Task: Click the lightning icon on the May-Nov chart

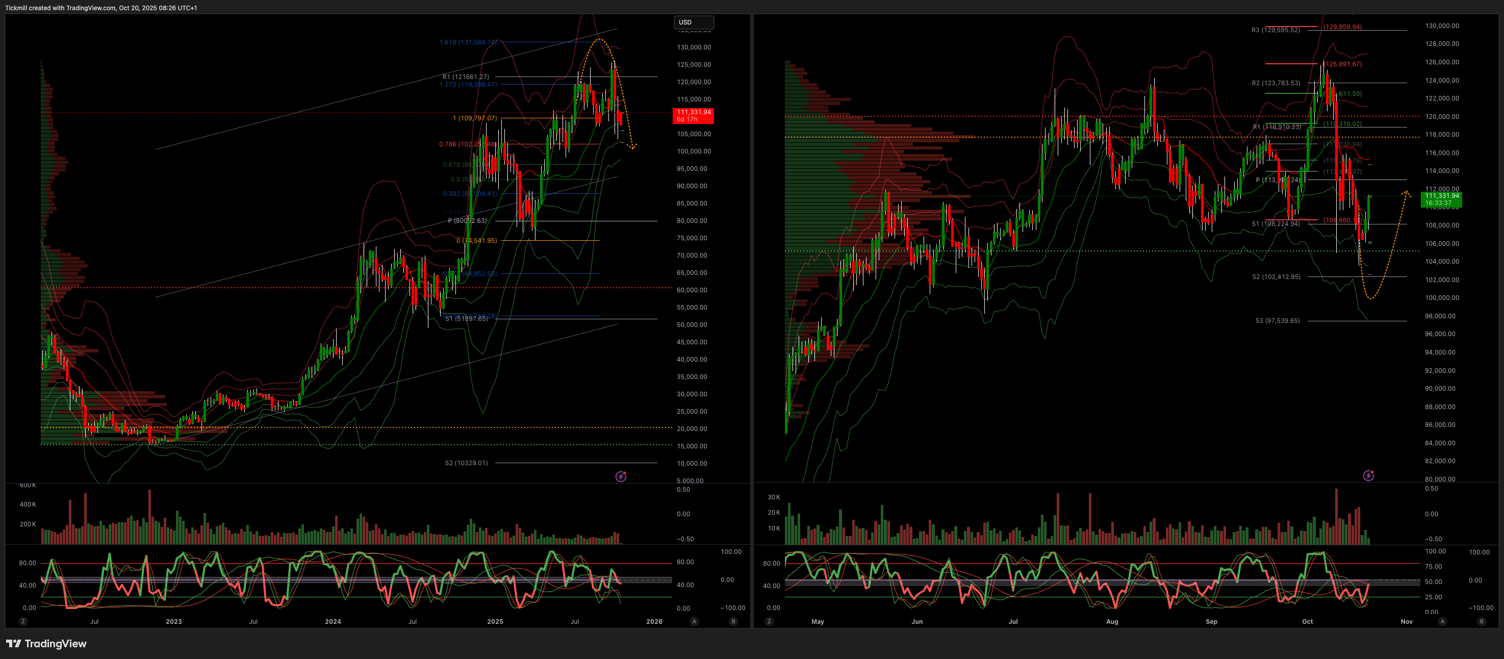Action: coord(1368,475)
